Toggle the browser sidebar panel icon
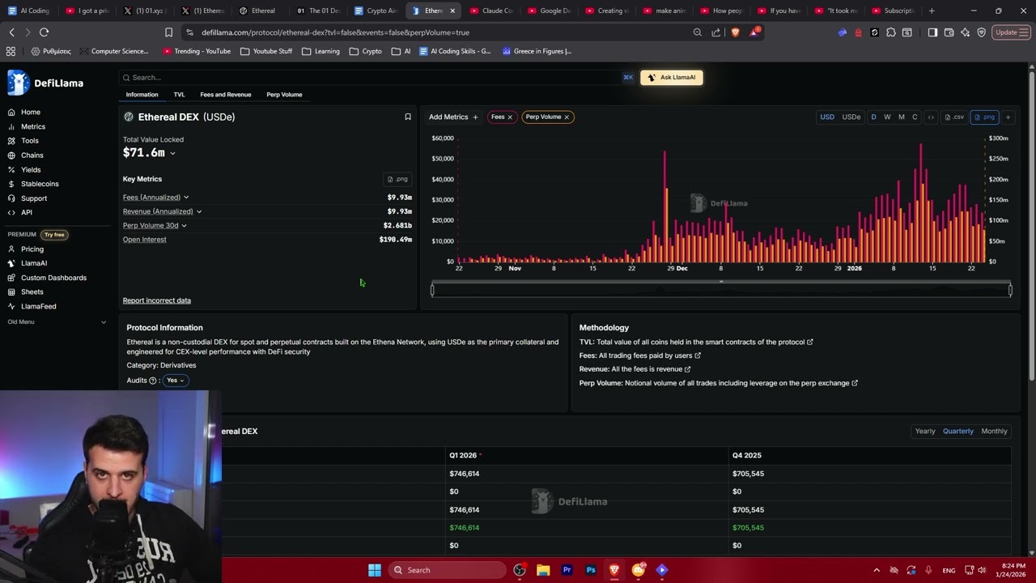Viewport: 1036px width, 583px height. [932, 32]
